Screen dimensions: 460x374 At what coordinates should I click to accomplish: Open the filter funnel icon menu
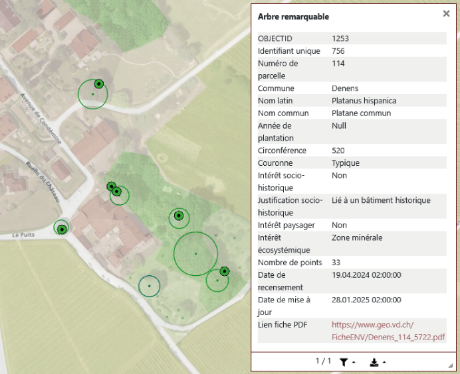click(344, 362)
